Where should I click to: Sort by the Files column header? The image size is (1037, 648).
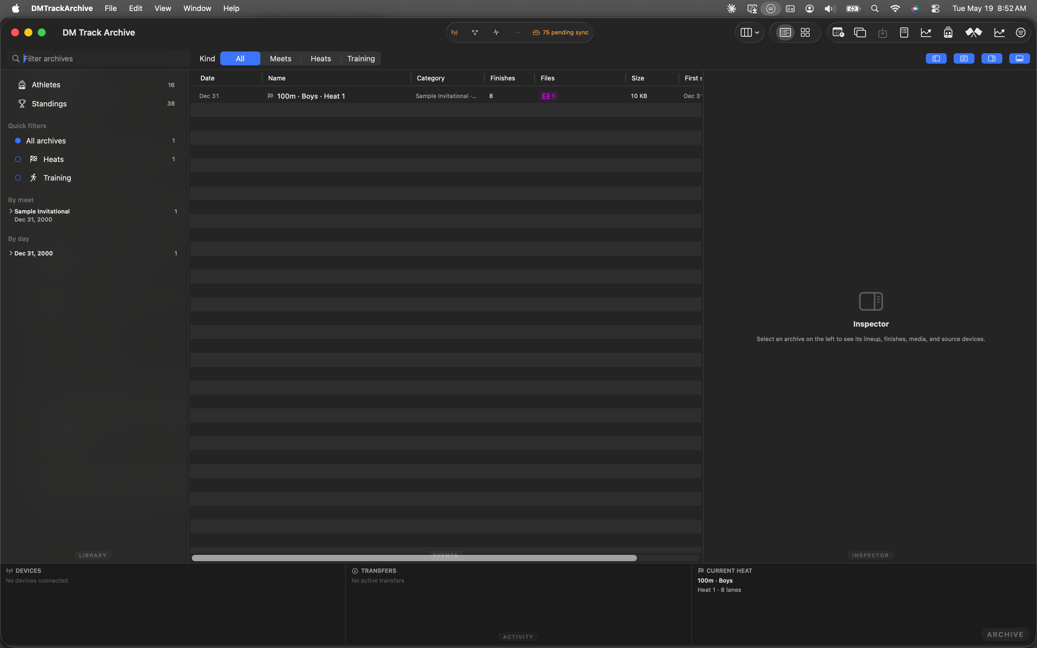548,78
